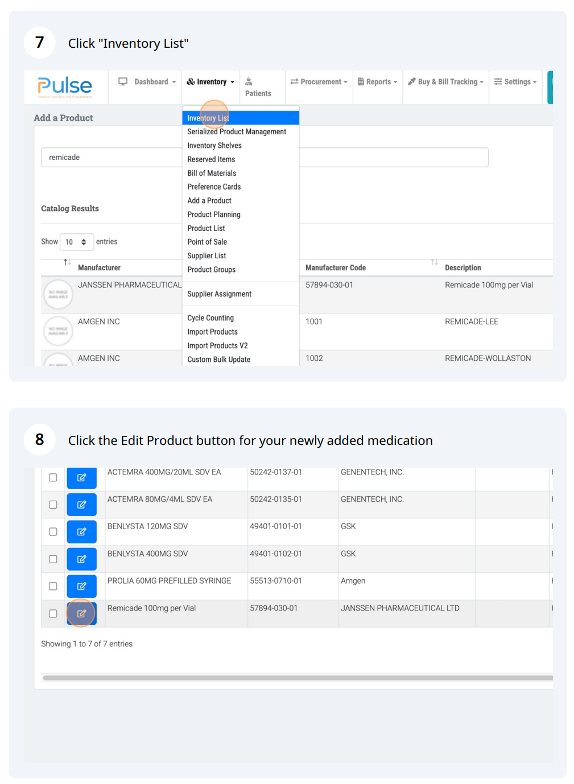Choose Supplier List
Image resolution: width=574 pixels, height=784 pixels.
tap(207, 256)
